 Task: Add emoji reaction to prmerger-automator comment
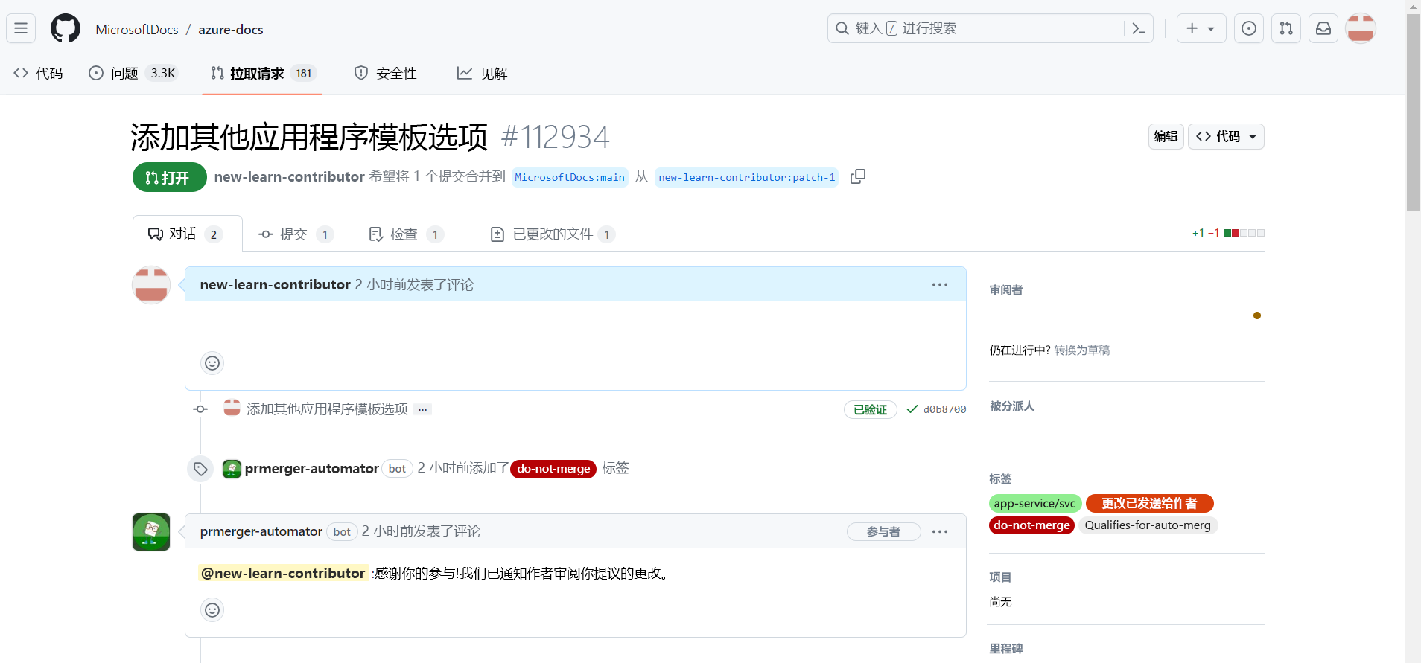click(x=212, y=610)
